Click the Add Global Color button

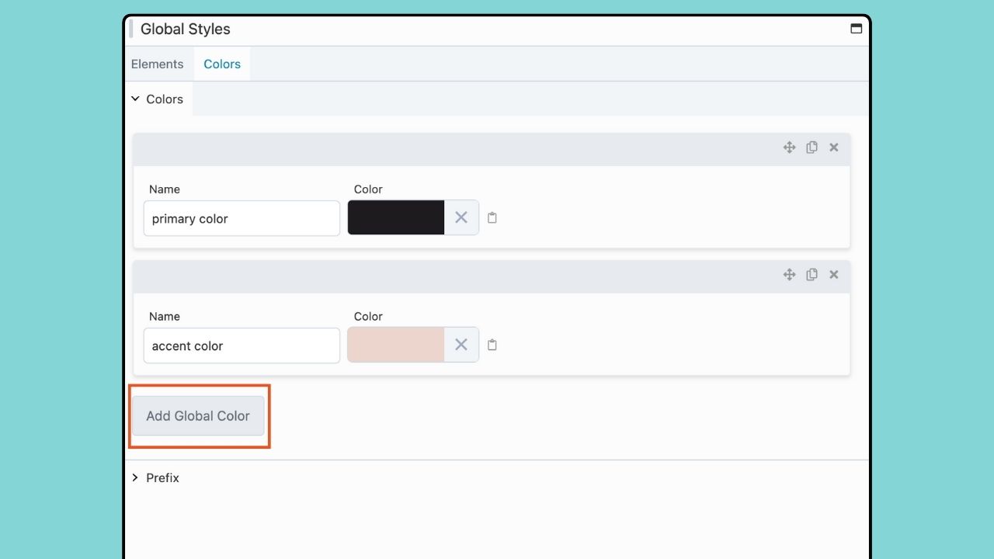(x=198, y=416)
